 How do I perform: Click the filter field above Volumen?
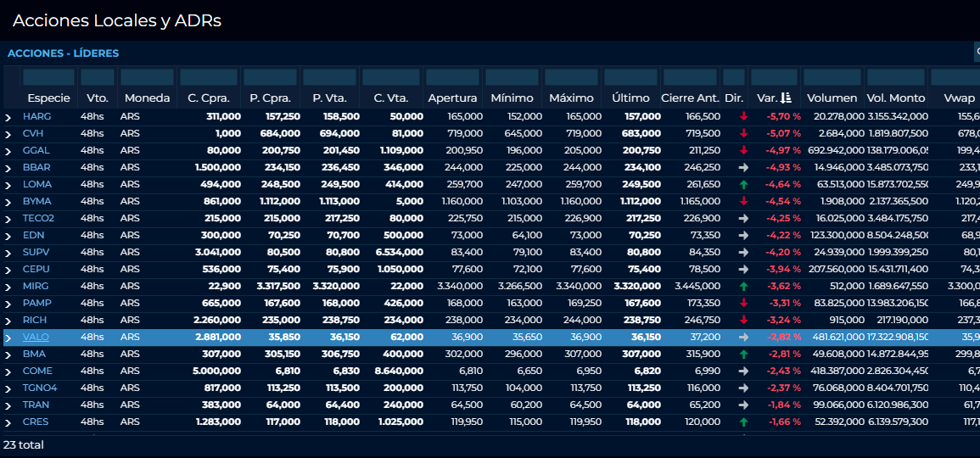click(832, 77)
